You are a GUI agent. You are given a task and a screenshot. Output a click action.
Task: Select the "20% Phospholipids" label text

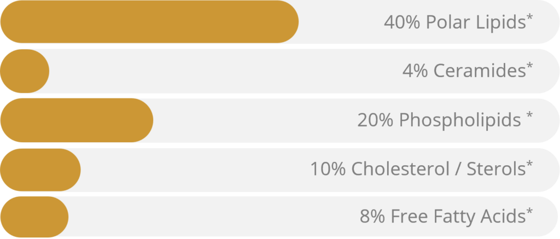pyautogui.click(x=439, y=120)
